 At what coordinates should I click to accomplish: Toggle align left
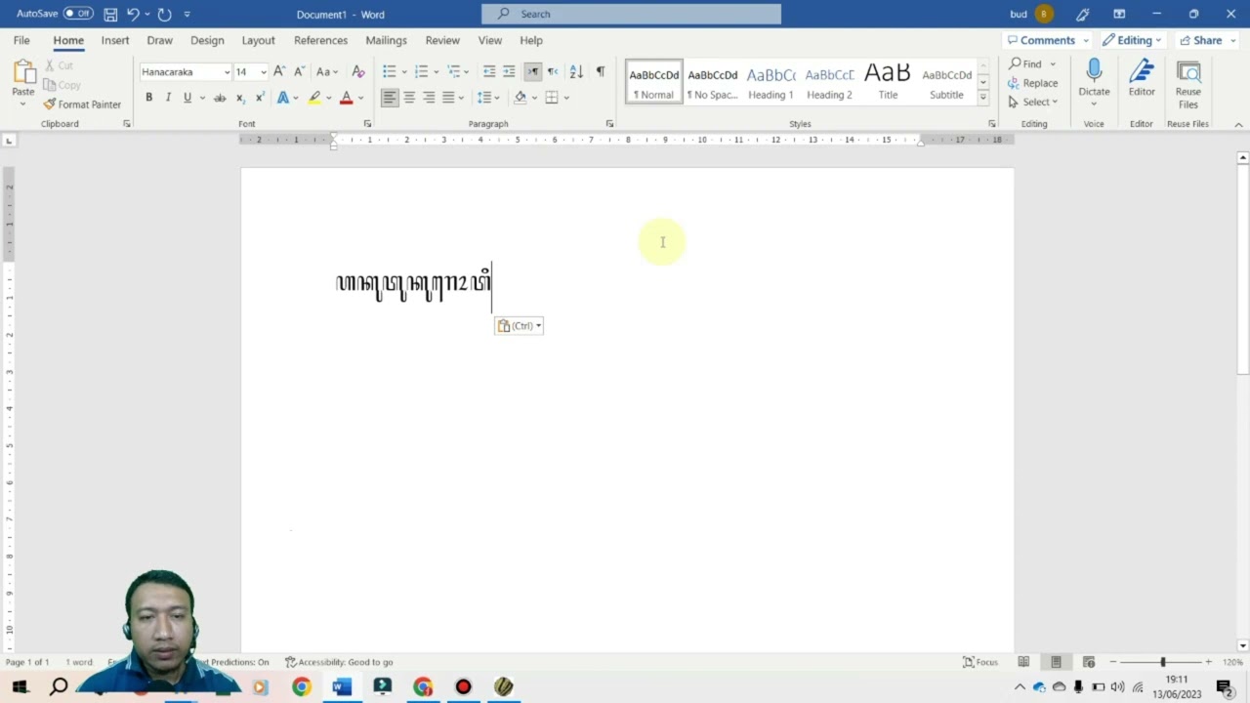click(390, 98)
